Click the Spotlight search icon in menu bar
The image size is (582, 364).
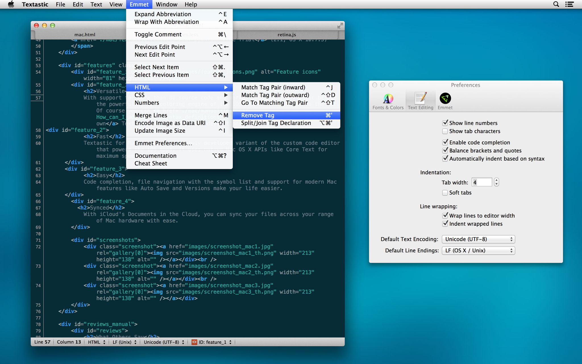tap(556, 4)
